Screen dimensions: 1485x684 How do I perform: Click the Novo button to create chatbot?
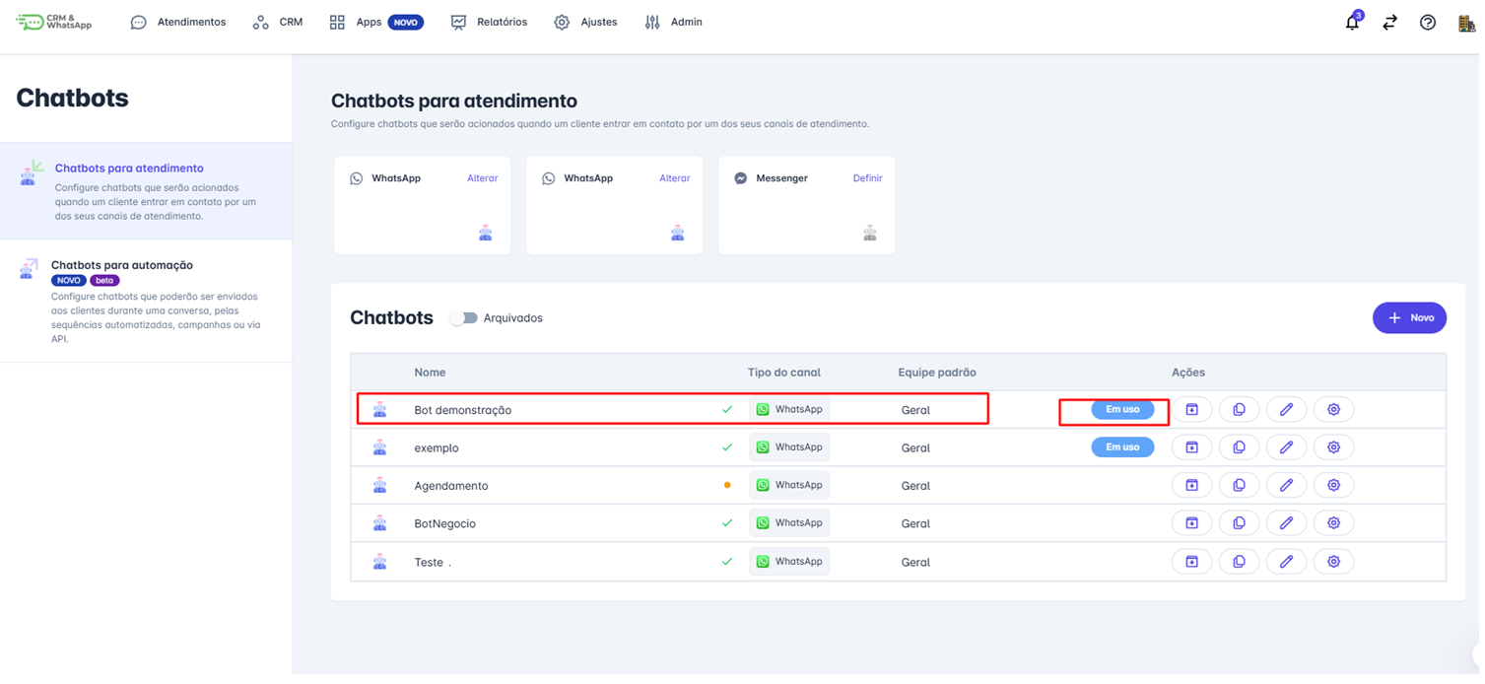click(1409, 318)
